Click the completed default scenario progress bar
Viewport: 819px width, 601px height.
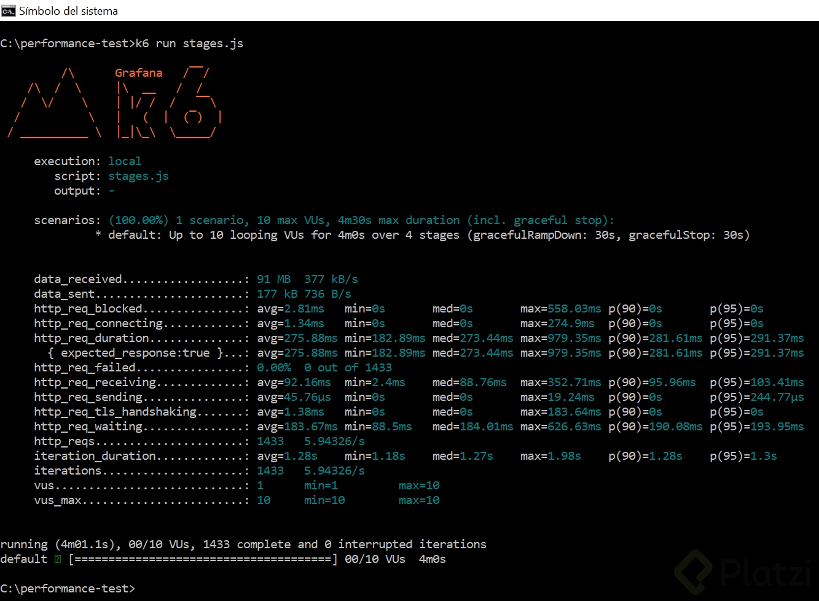[203, 559]
